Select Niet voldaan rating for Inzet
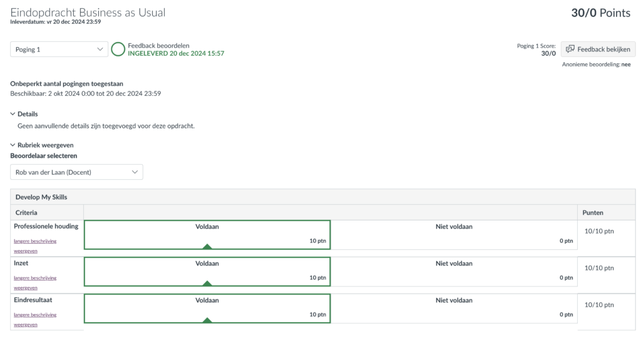Viewport: 641px width, 339px height. point(454,271)
